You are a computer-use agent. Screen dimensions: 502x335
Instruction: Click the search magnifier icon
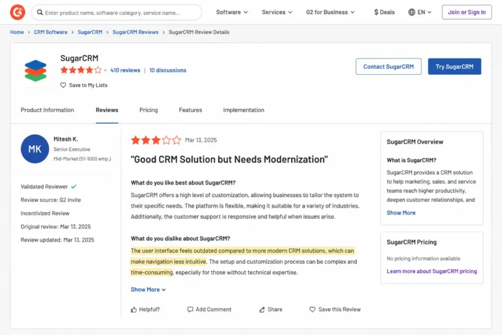[x=40, y=12]
